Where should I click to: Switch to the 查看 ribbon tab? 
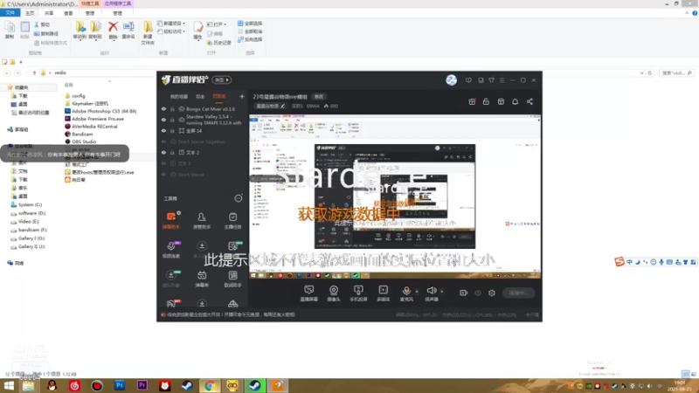(68, 13)
